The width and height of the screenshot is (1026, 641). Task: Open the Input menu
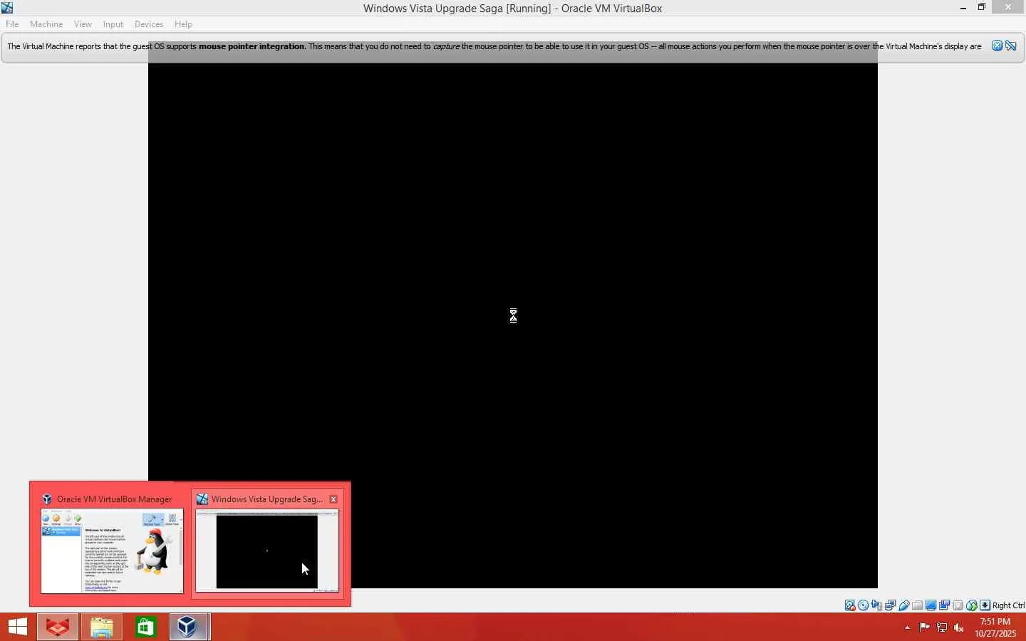pyautogui.click(x=113, y=24)
